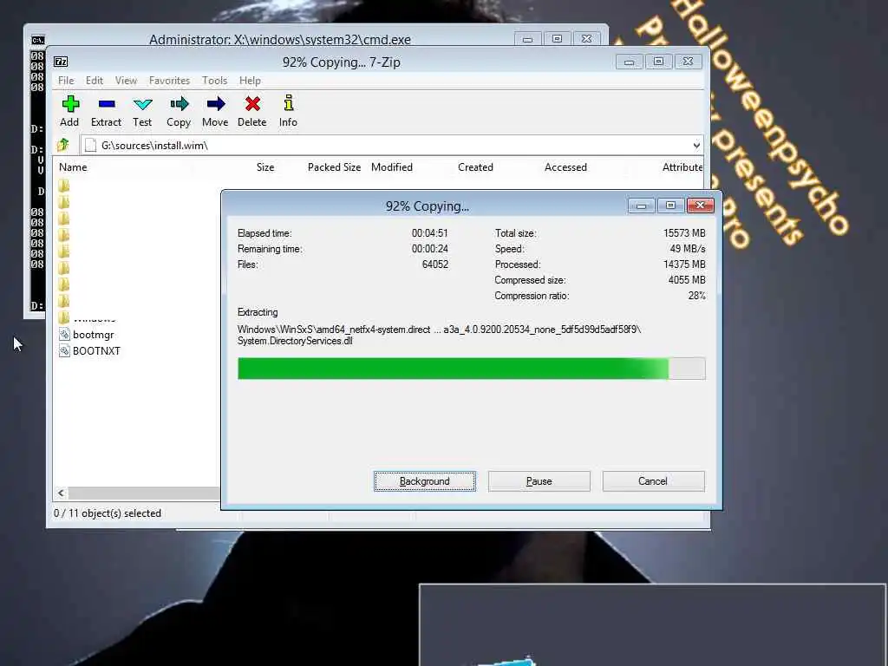Viewport: 888px width, 666px height.
Task: Click the Extract toolbar icon
Action: pos(107,104)
